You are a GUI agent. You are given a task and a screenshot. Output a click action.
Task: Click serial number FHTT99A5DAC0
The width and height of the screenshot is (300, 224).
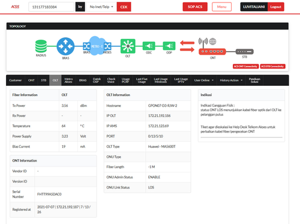[49, 194]
